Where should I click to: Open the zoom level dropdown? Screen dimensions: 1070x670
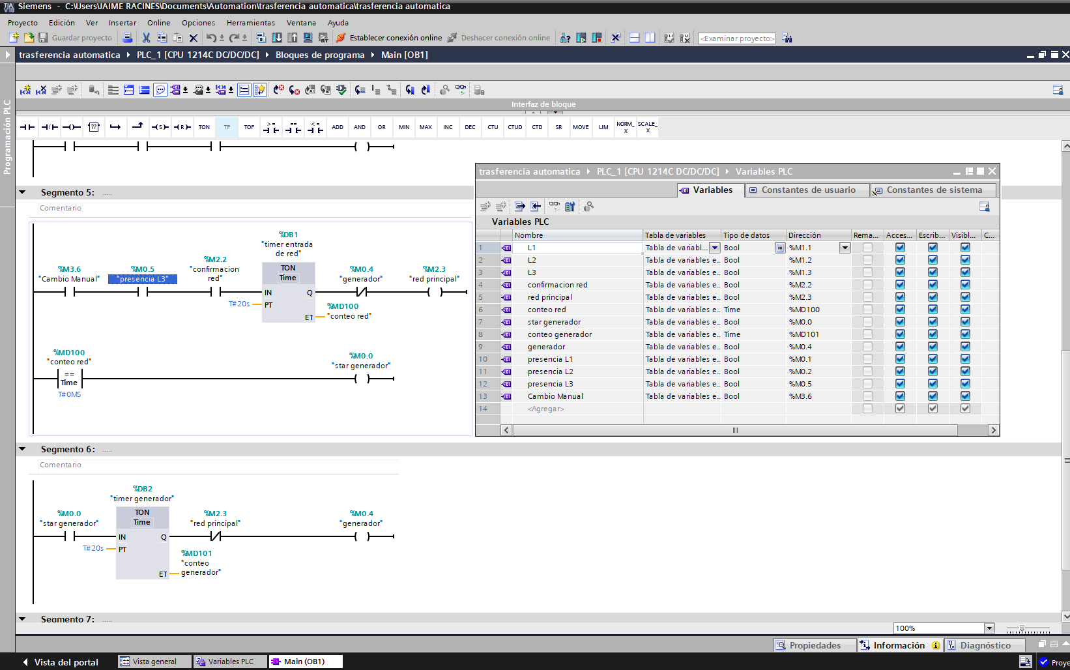[989, 628]
